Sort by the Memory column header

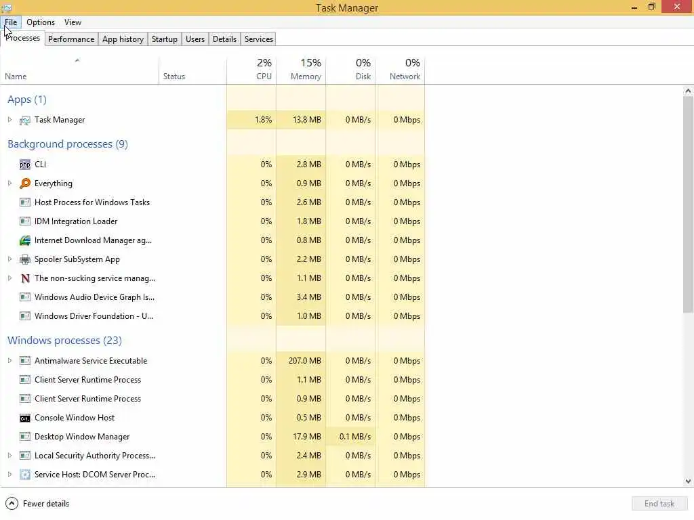pyautogui.click(x=301, y=70)
